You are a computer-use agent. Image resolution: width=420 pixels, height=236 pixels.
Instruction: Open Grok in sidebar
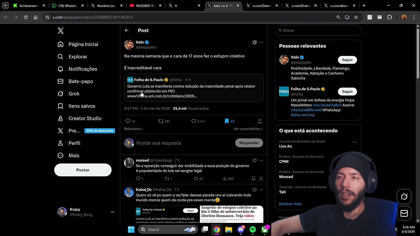69,94
